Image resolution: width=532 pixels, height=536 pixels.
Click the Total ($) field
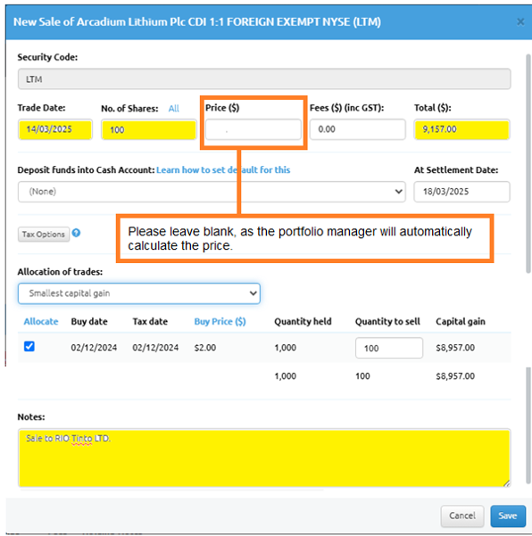(461, 129)
